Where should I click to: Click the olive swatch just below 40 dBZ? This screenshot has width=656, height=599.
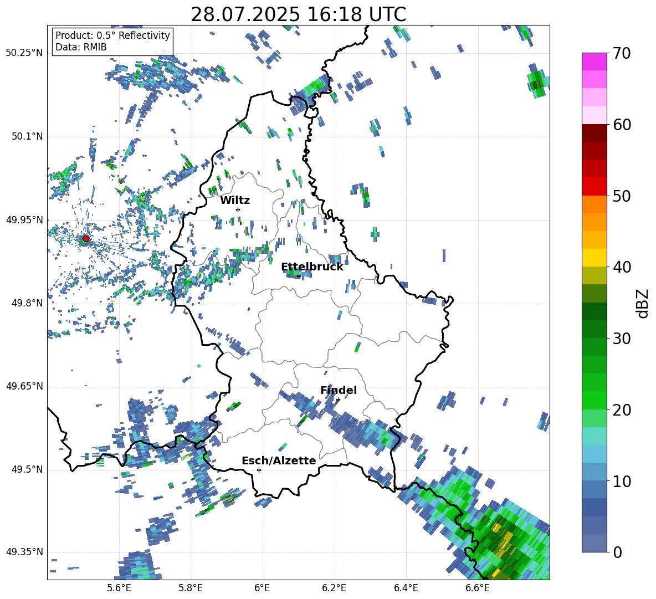(x=594, y=275)
